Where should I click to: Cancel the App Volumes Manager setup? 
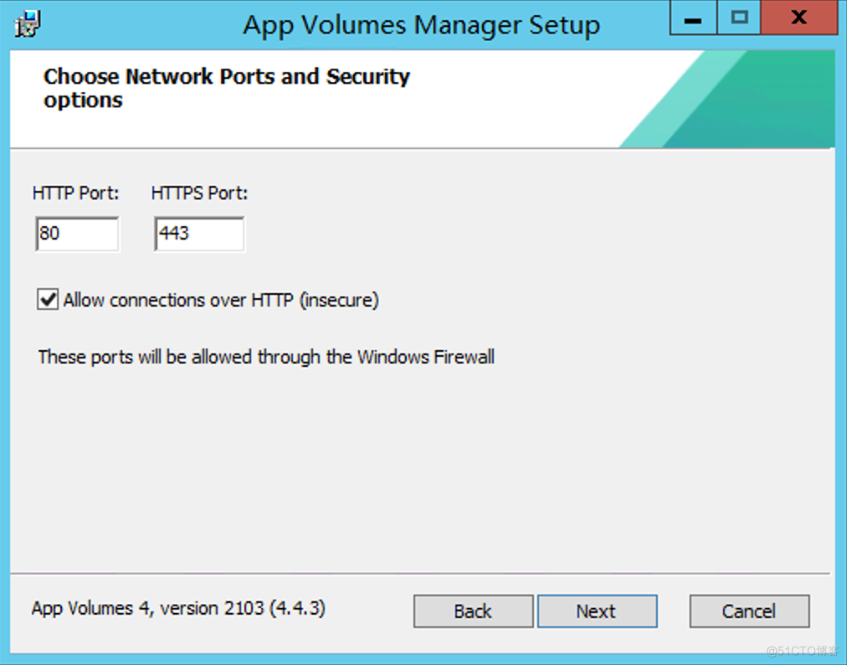point(748,611)
